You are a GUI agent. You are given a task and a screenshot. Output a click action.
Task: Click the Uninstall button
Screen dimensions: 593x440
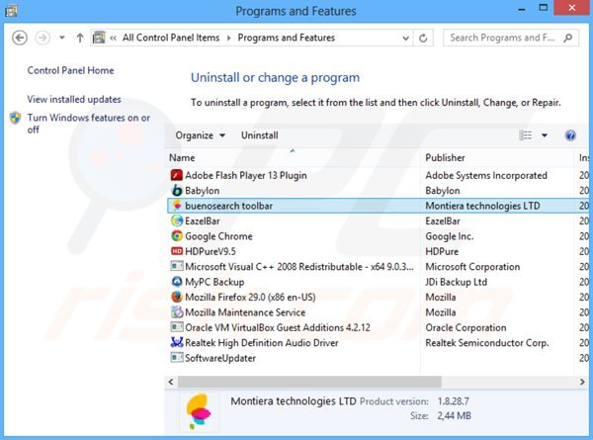pos(259,135)
